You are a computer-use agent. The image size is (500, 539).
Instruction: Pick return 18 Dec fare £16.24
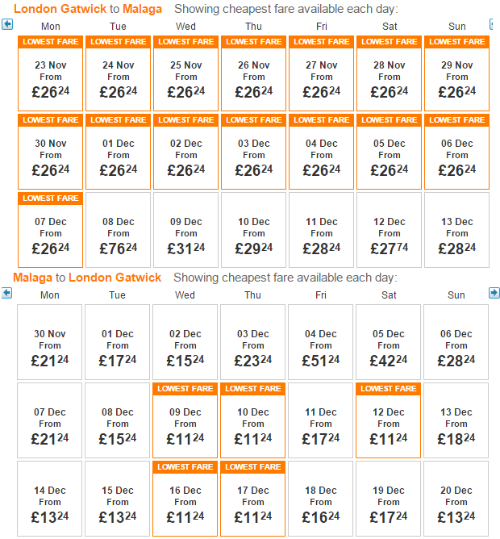[x=321, y=499]
